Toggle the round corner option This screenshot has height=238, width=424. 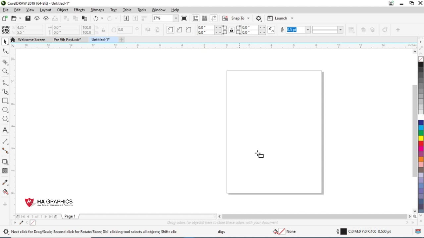pyautogui.click(x=170, y=30)
